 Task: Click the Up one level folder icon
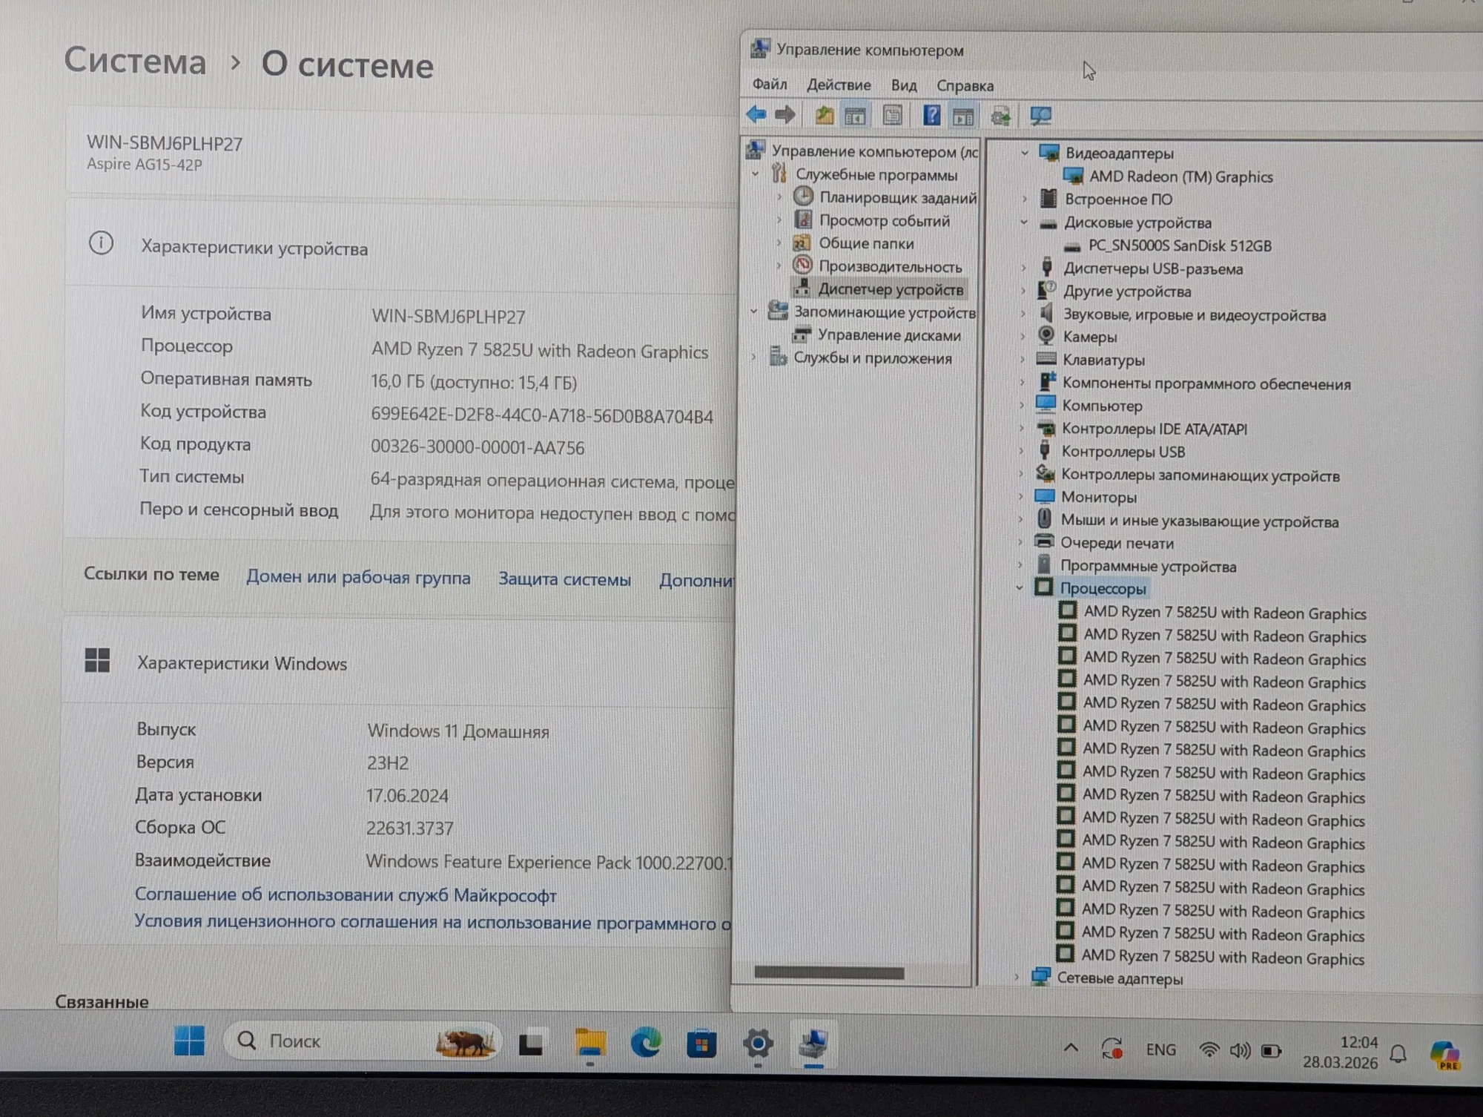[x=825, y=115]
